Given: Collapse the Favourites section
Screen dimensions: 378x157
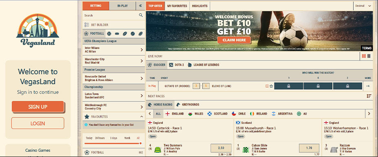Looking at the screenshot, I should 141,117.
